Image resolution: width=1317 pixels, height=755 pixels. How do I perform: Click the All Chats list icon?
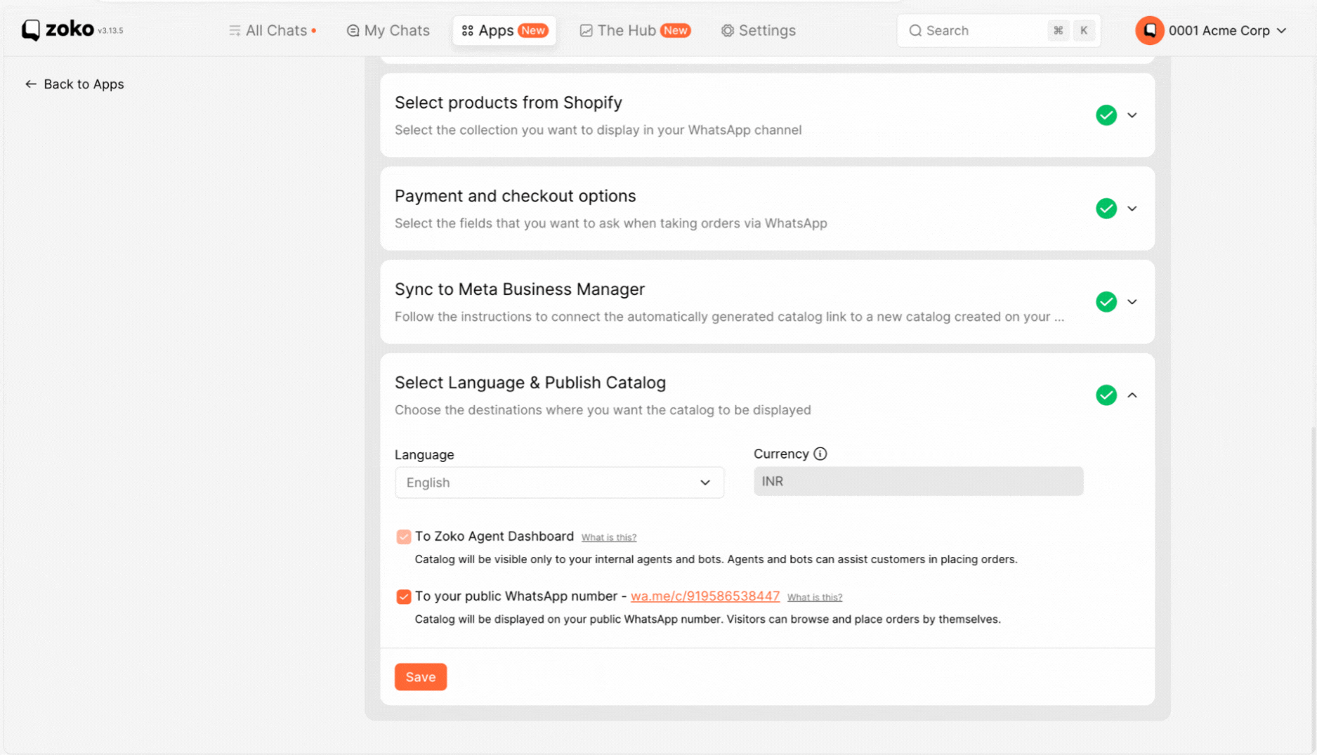[235, 30]
